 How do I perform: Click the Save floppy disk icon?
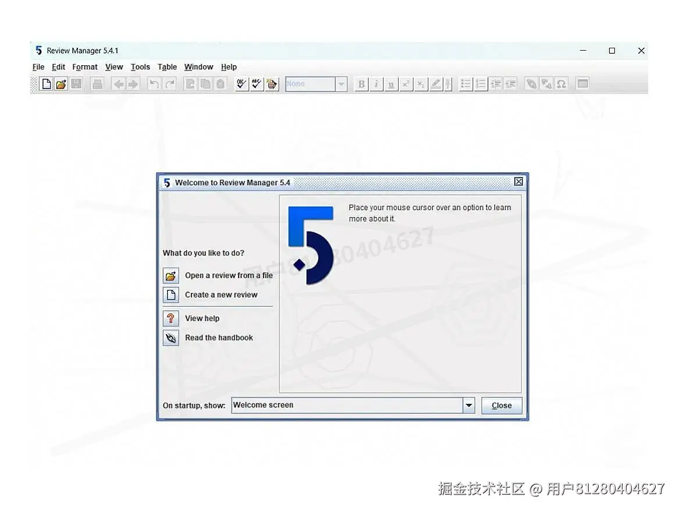[x=76, y=84]
